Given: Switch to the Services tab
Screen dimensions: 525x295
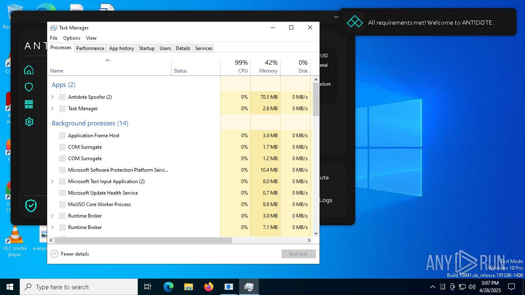Looking at the screenshot, I should click(204, 48).
